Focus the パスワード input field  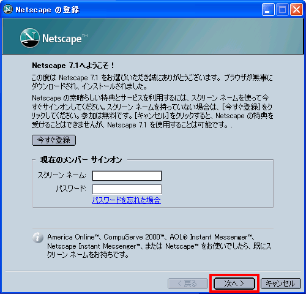point(127,189)
